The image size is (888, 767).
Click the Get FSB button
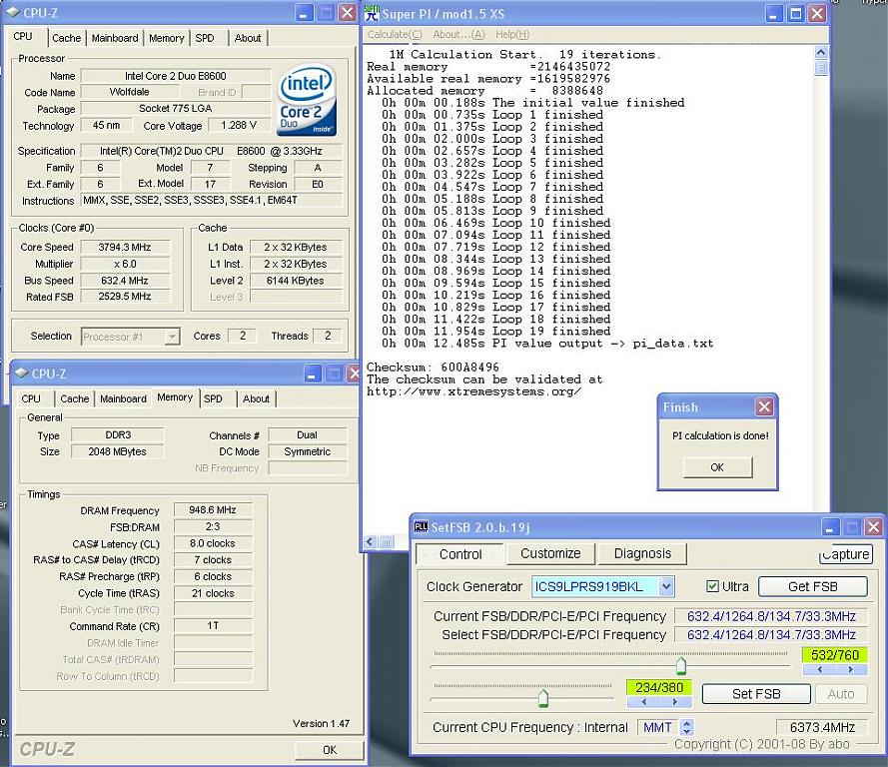[813, 586]
